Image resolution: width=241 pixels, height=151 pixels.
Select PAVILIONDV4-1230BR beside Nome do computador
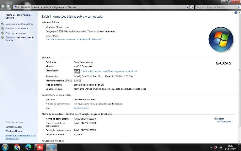pos(85,119)
